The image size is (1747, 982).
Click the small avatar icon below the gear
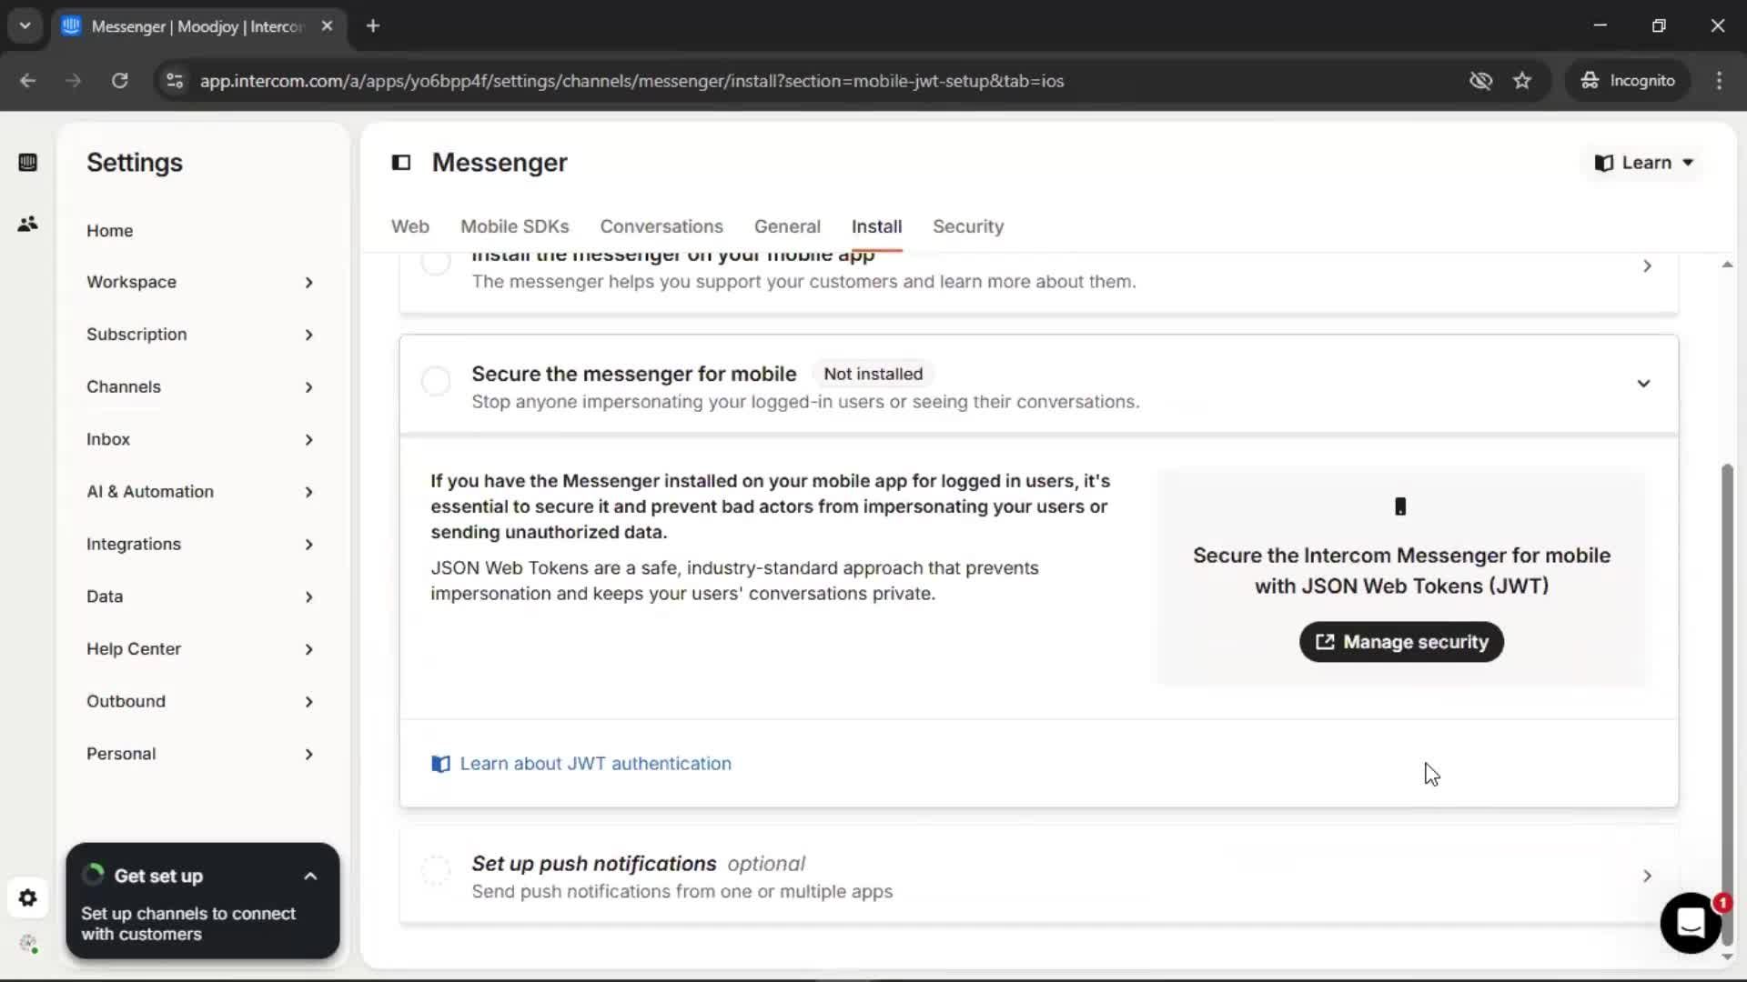pyautogui.click(x=28, y=944)
